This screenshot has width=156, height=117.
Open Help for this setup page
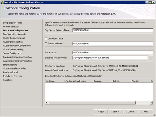[146, 112]
